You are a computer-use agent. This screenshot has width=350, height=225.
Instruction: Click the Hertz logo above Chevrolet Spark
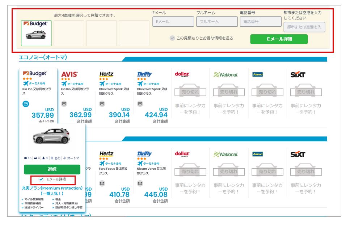point(106,74)
